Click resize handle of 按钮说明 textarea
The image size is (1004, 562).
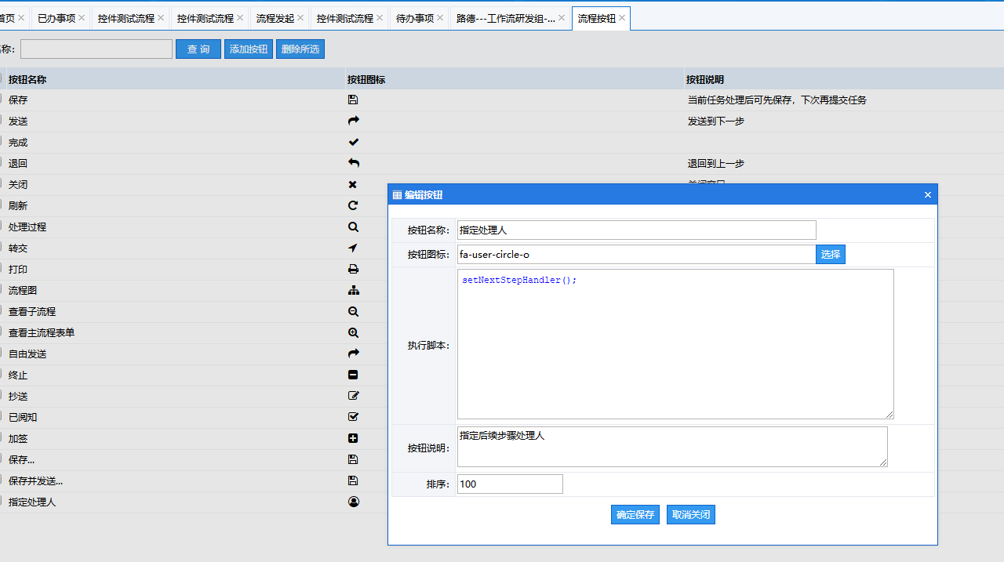883,462
